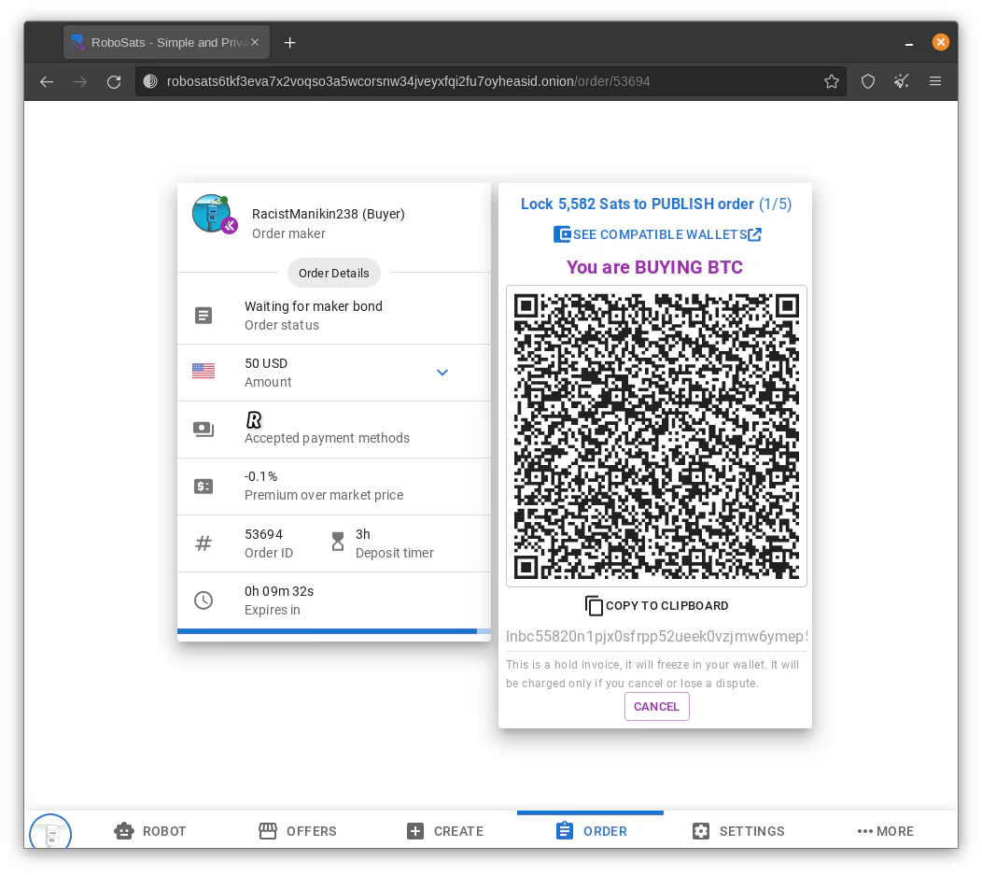
Task: Switch to the OFFERS tab
Action: [x=298, y=831]
